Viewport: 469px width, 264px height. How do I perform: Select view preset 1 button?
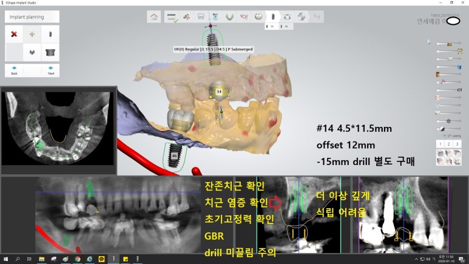tap(440, 144)
